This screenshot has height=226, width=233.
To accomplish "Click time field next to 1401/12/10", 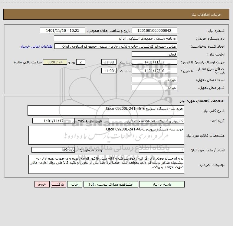I will (x=109, y=71).
